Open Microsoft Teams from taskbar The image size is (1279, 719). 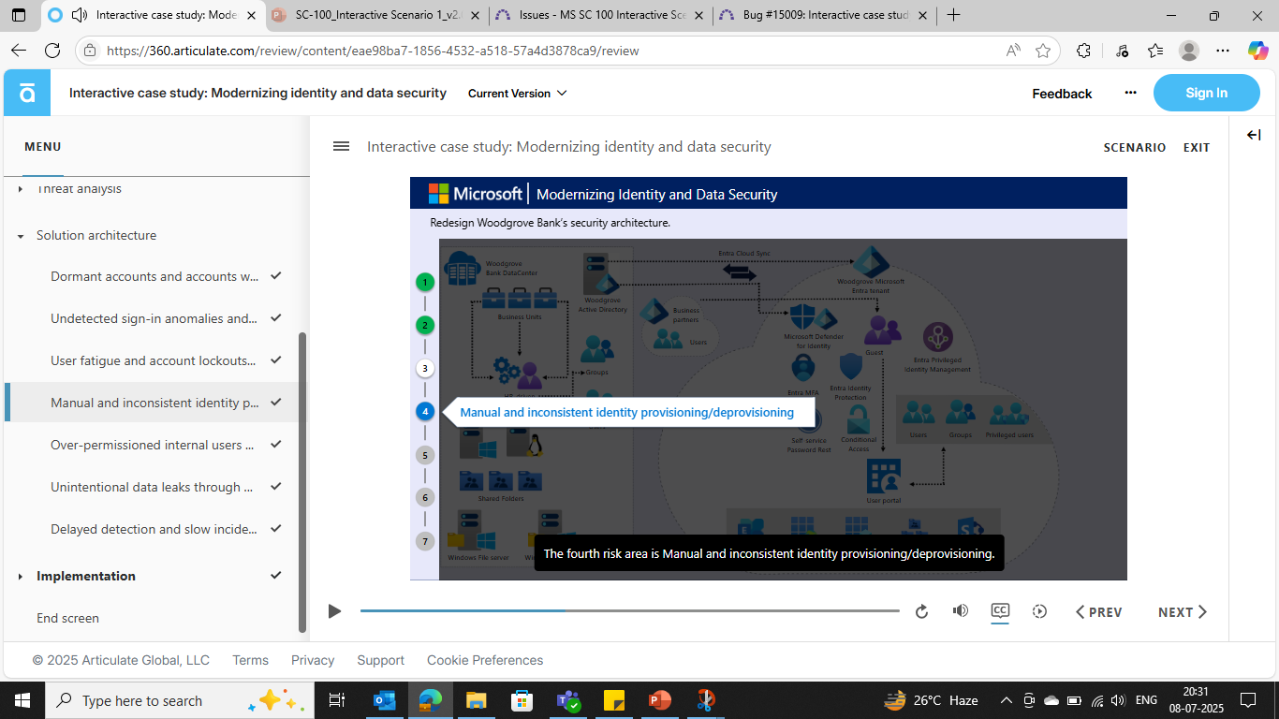[x=568, y=700]
